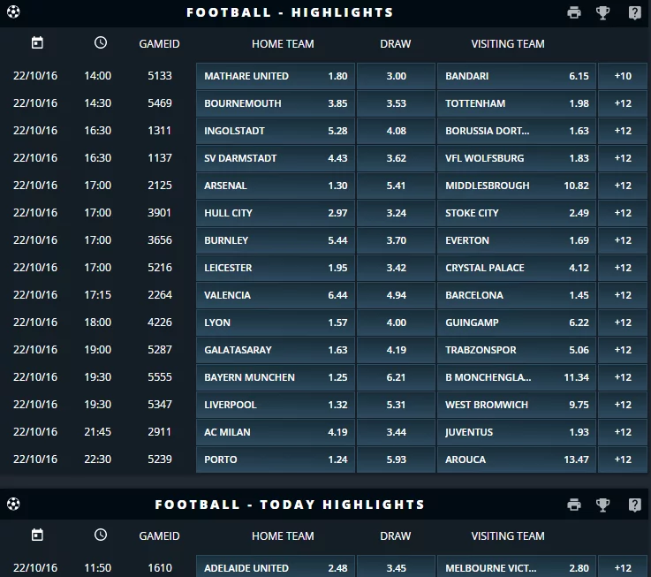Back Leicester at 1.95
The height and width of the screenshot is (577, 651).
(276, 268)
